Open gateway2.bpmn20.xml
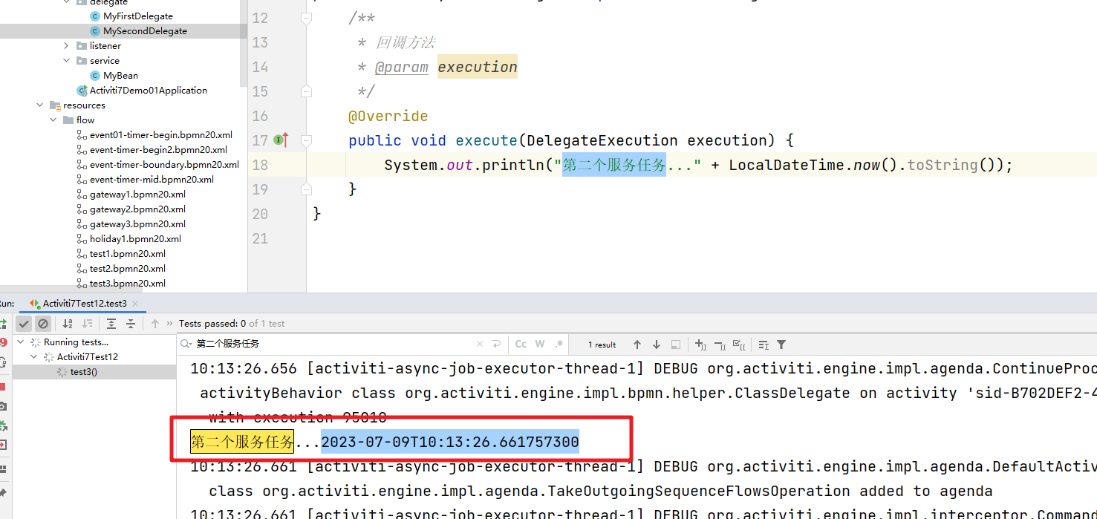The image size is (1097, 519). coord(137,209)
